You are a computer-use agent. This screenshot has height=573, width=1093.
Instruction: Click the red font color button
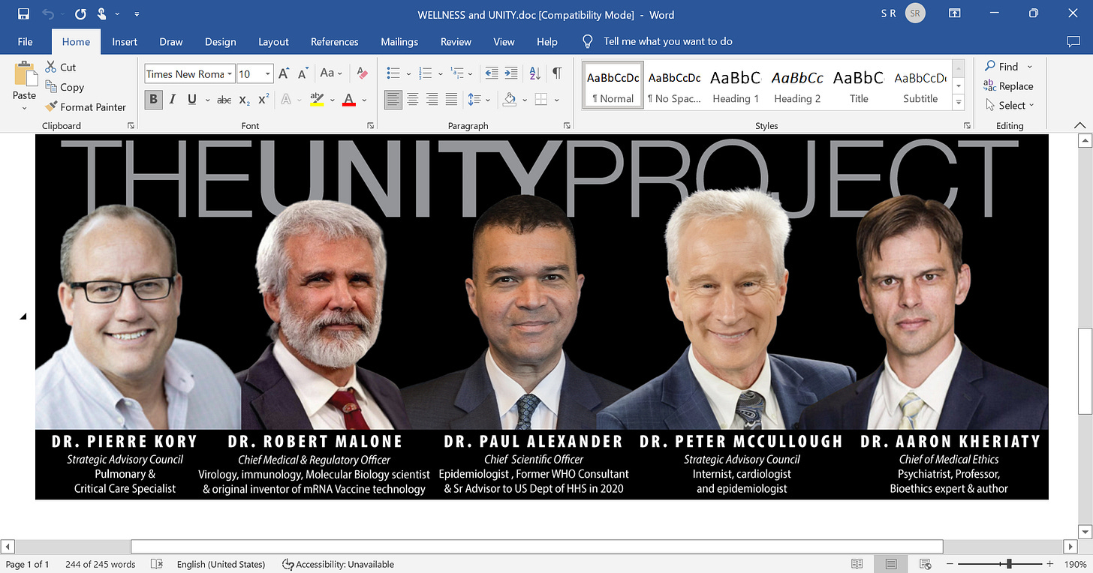click(x=348, y=99)
